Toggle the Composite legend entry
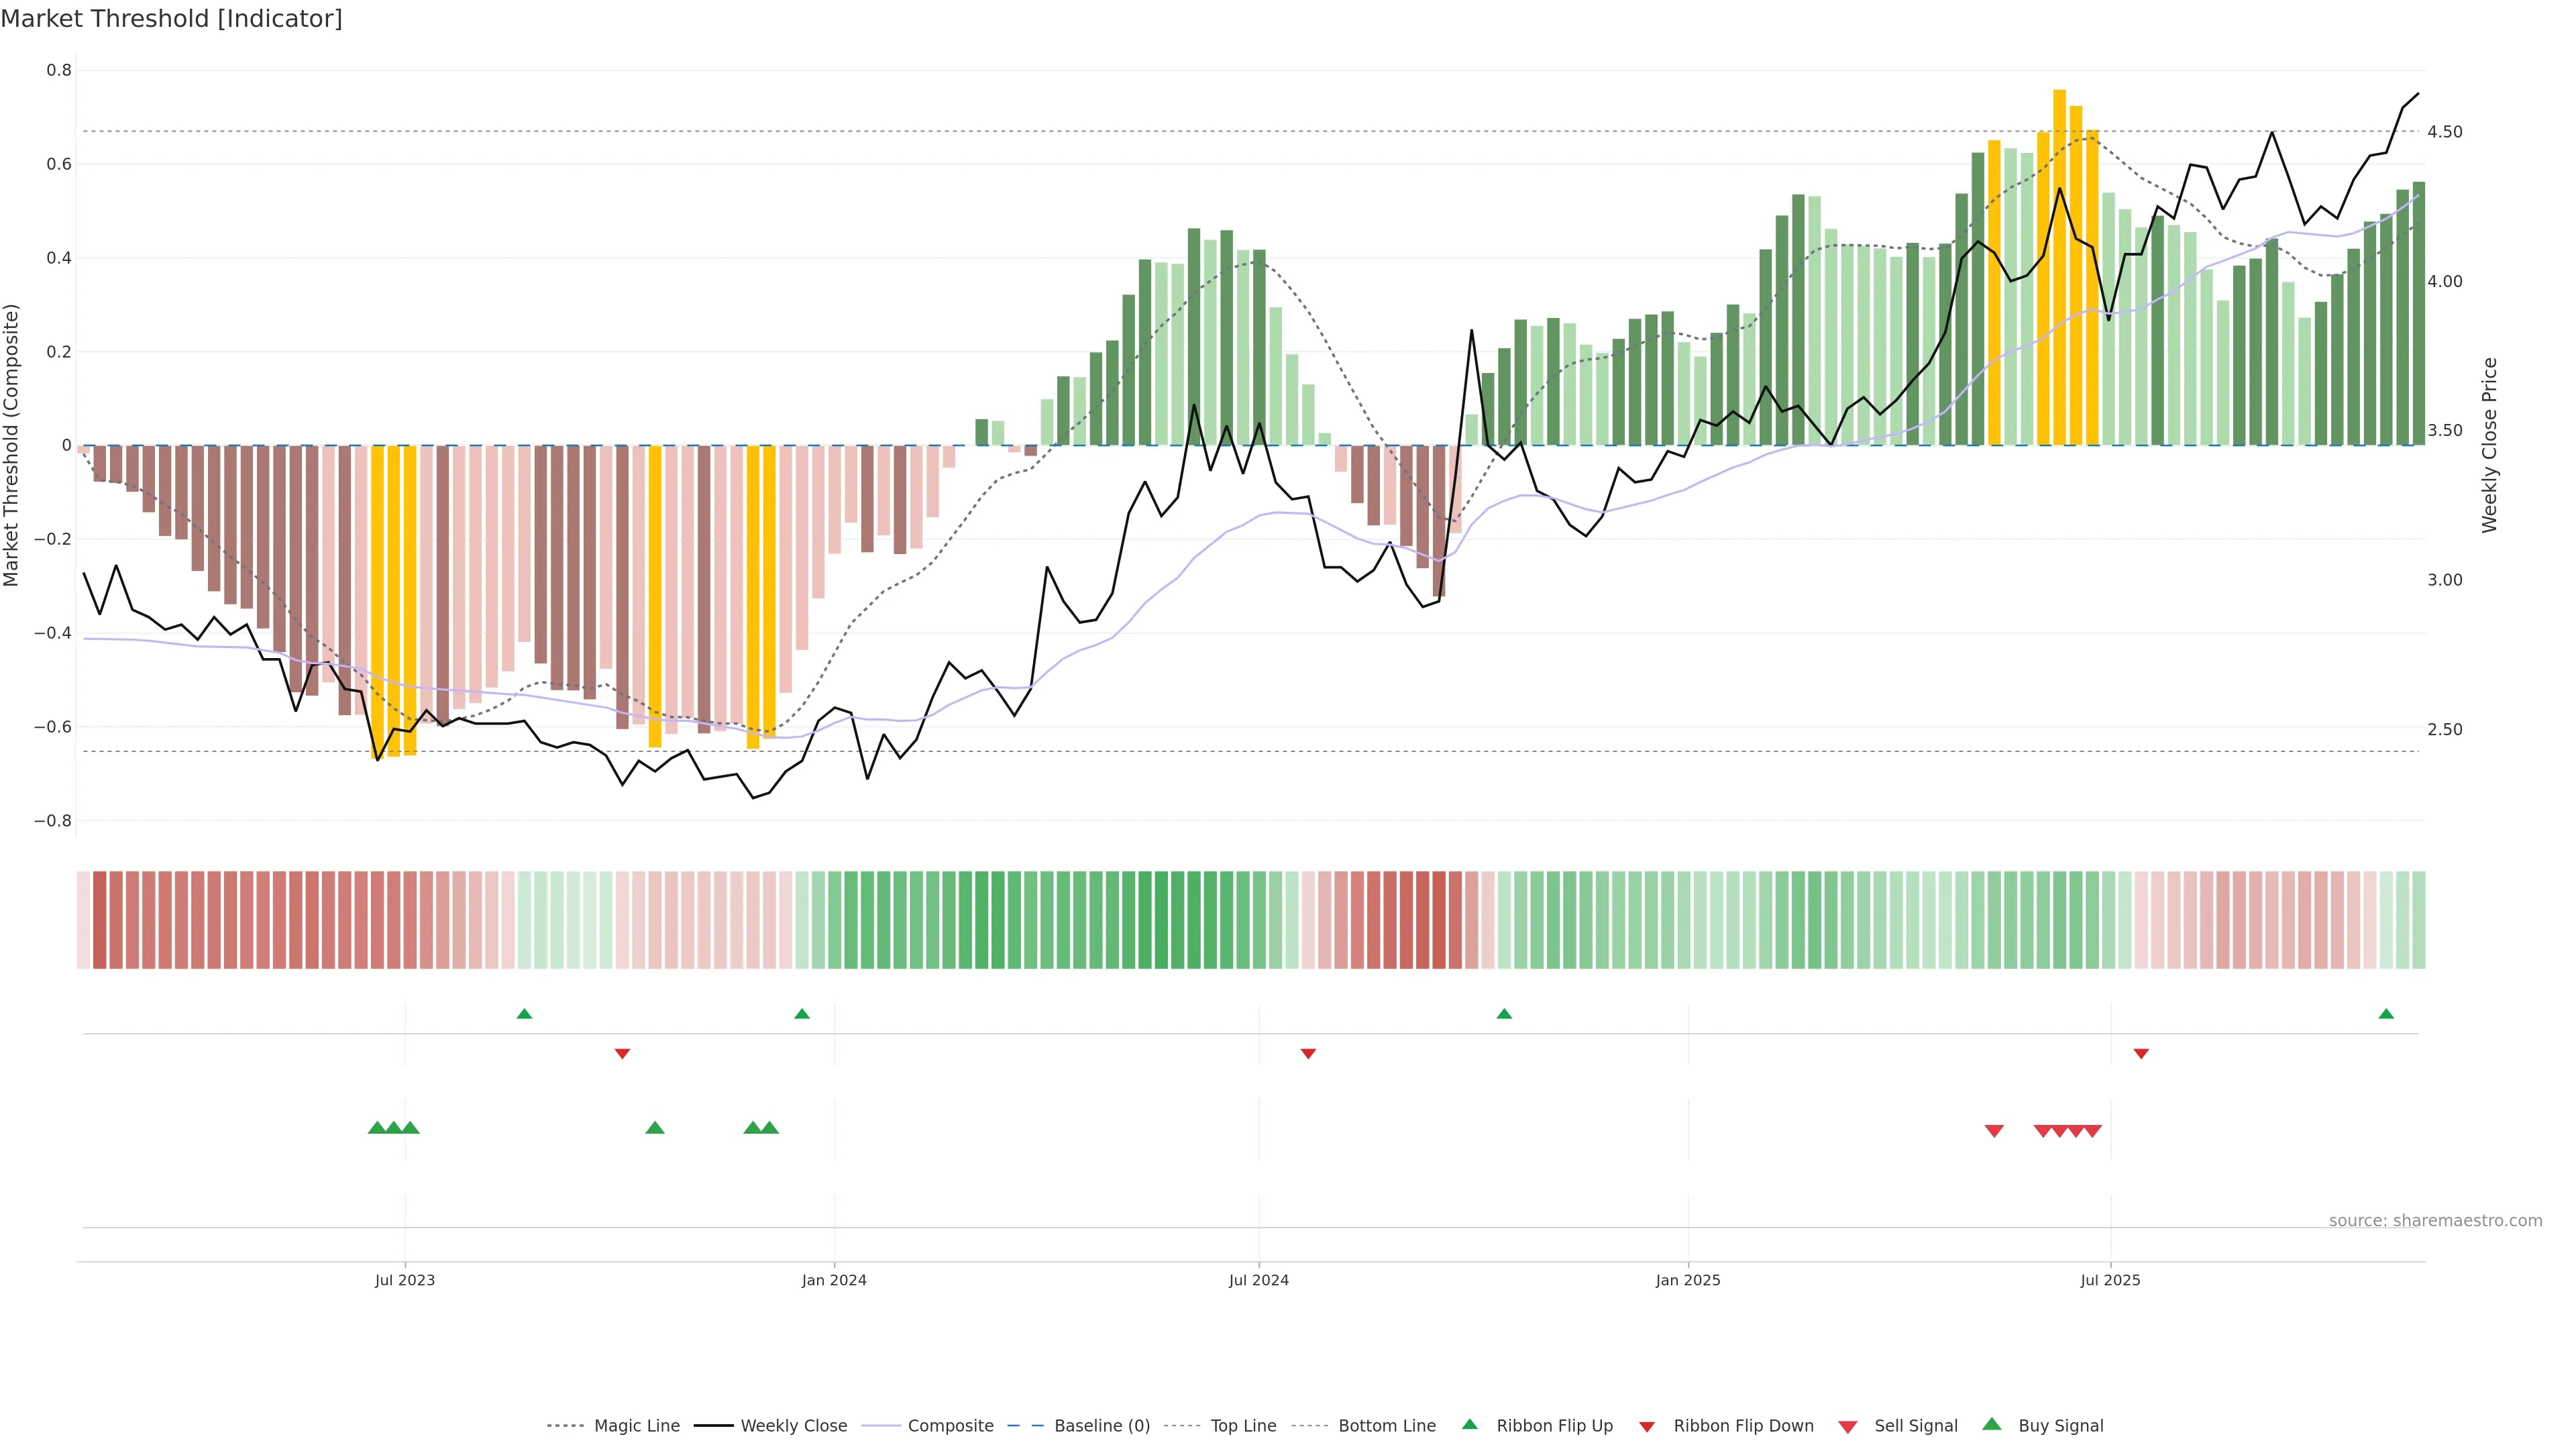Viewport: 2576px width, 1449px height. (x=950, y=1426)
